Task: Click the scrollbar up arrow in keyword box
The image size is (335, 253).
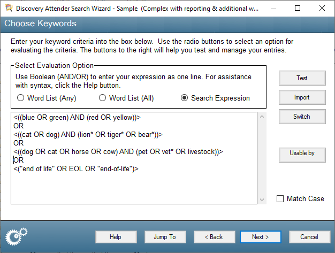Action: tap(262, 117)
